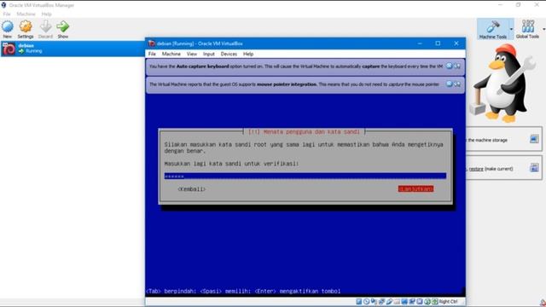Click the Discard arrow icon in Manager toolbar
This screenshot has height=307, width=546.
45,26
